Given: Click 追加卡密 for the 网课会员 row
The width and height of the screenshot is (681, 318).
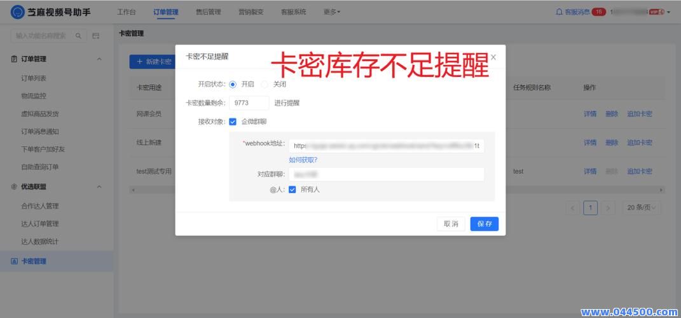Looking at the screenshot, I should [x=639, y=114].
